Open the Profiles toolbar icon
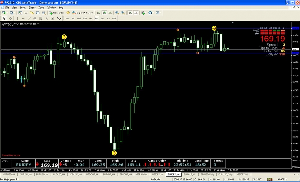 coord(12,13)
